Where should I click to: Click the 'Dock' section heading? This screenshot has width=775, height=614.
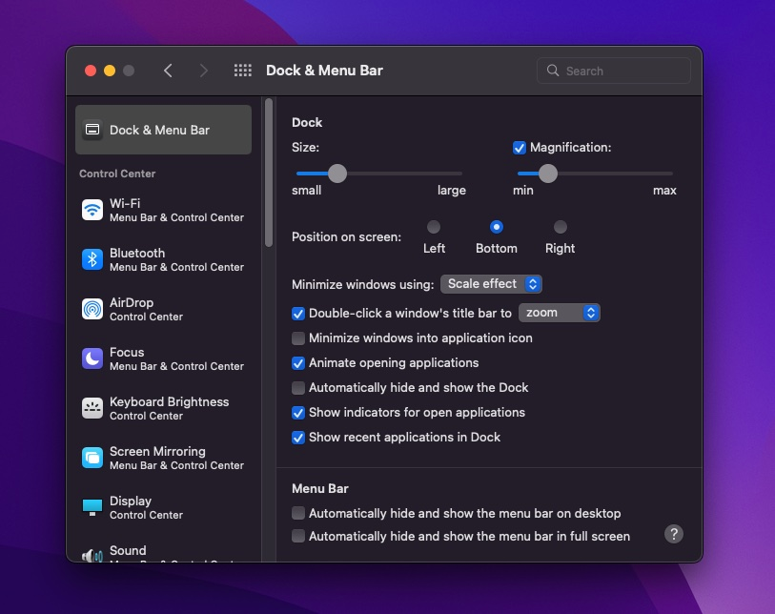pos(307,122)
